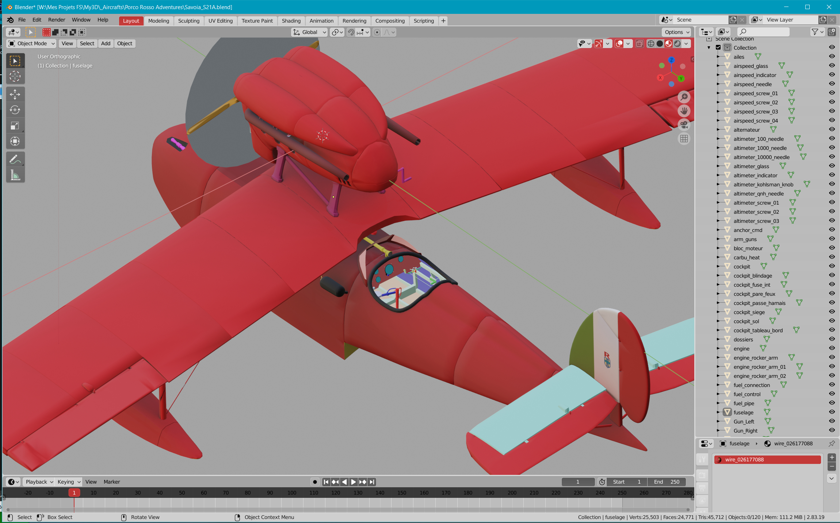840x523 pixels.
Task: Switch to solid viewport shading
Action: 660,43
